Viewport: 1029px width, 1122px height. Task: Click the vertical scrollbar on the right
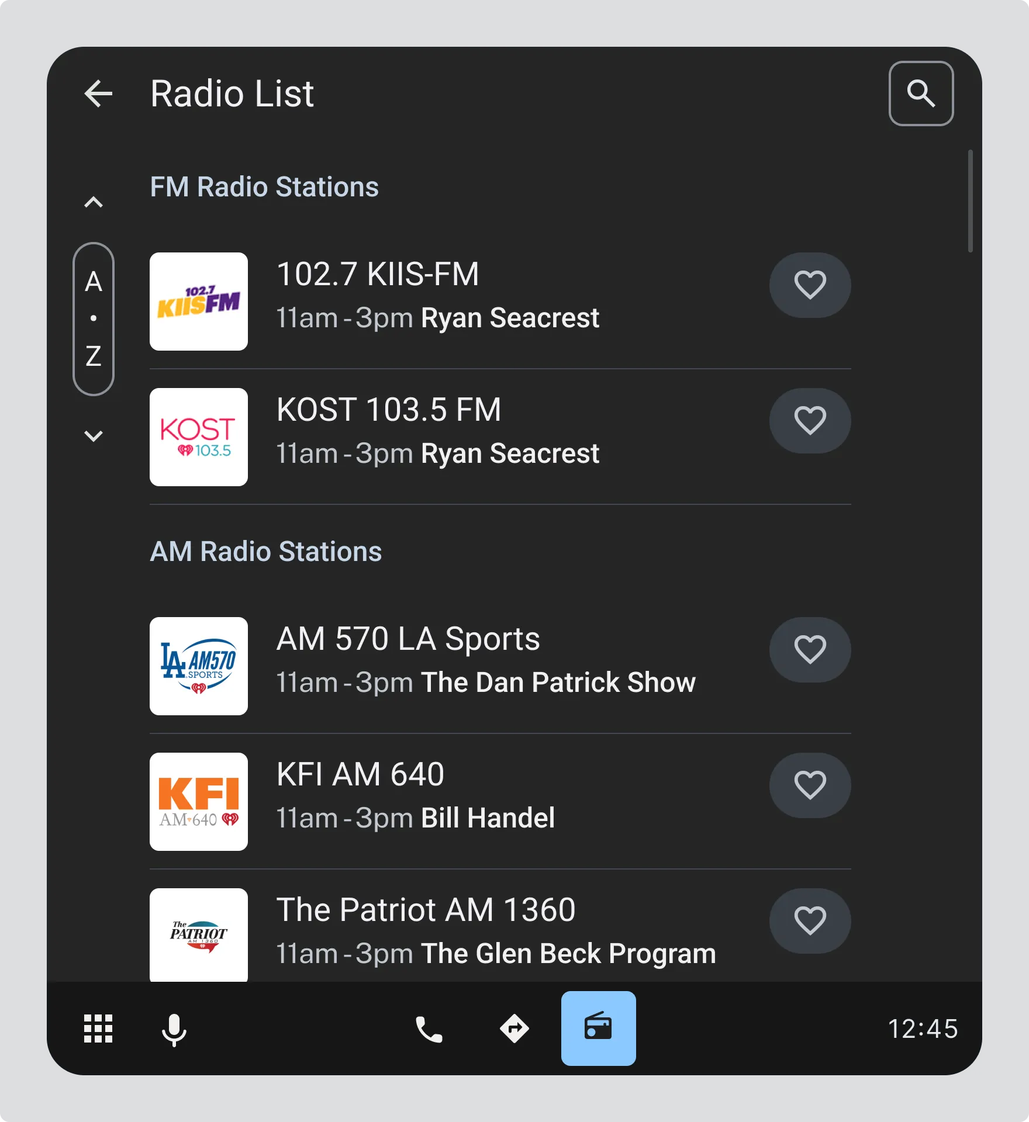pyautogui.click(x=970, y=201)
